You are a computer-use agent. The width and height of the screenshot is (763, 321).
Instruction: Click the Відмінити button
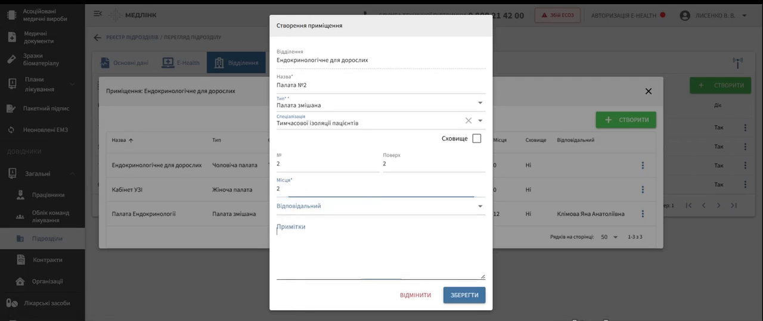pos(415,295)
